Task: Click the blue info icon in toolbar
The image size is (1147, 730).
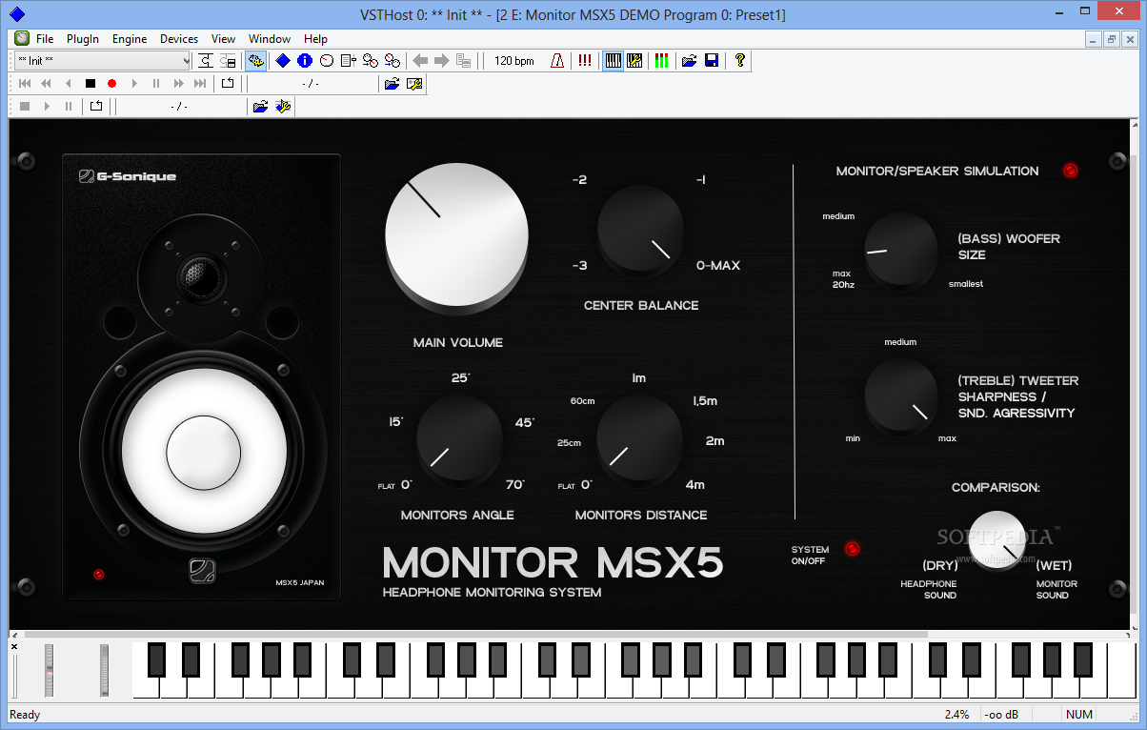Action: click(x=305, y=61)
